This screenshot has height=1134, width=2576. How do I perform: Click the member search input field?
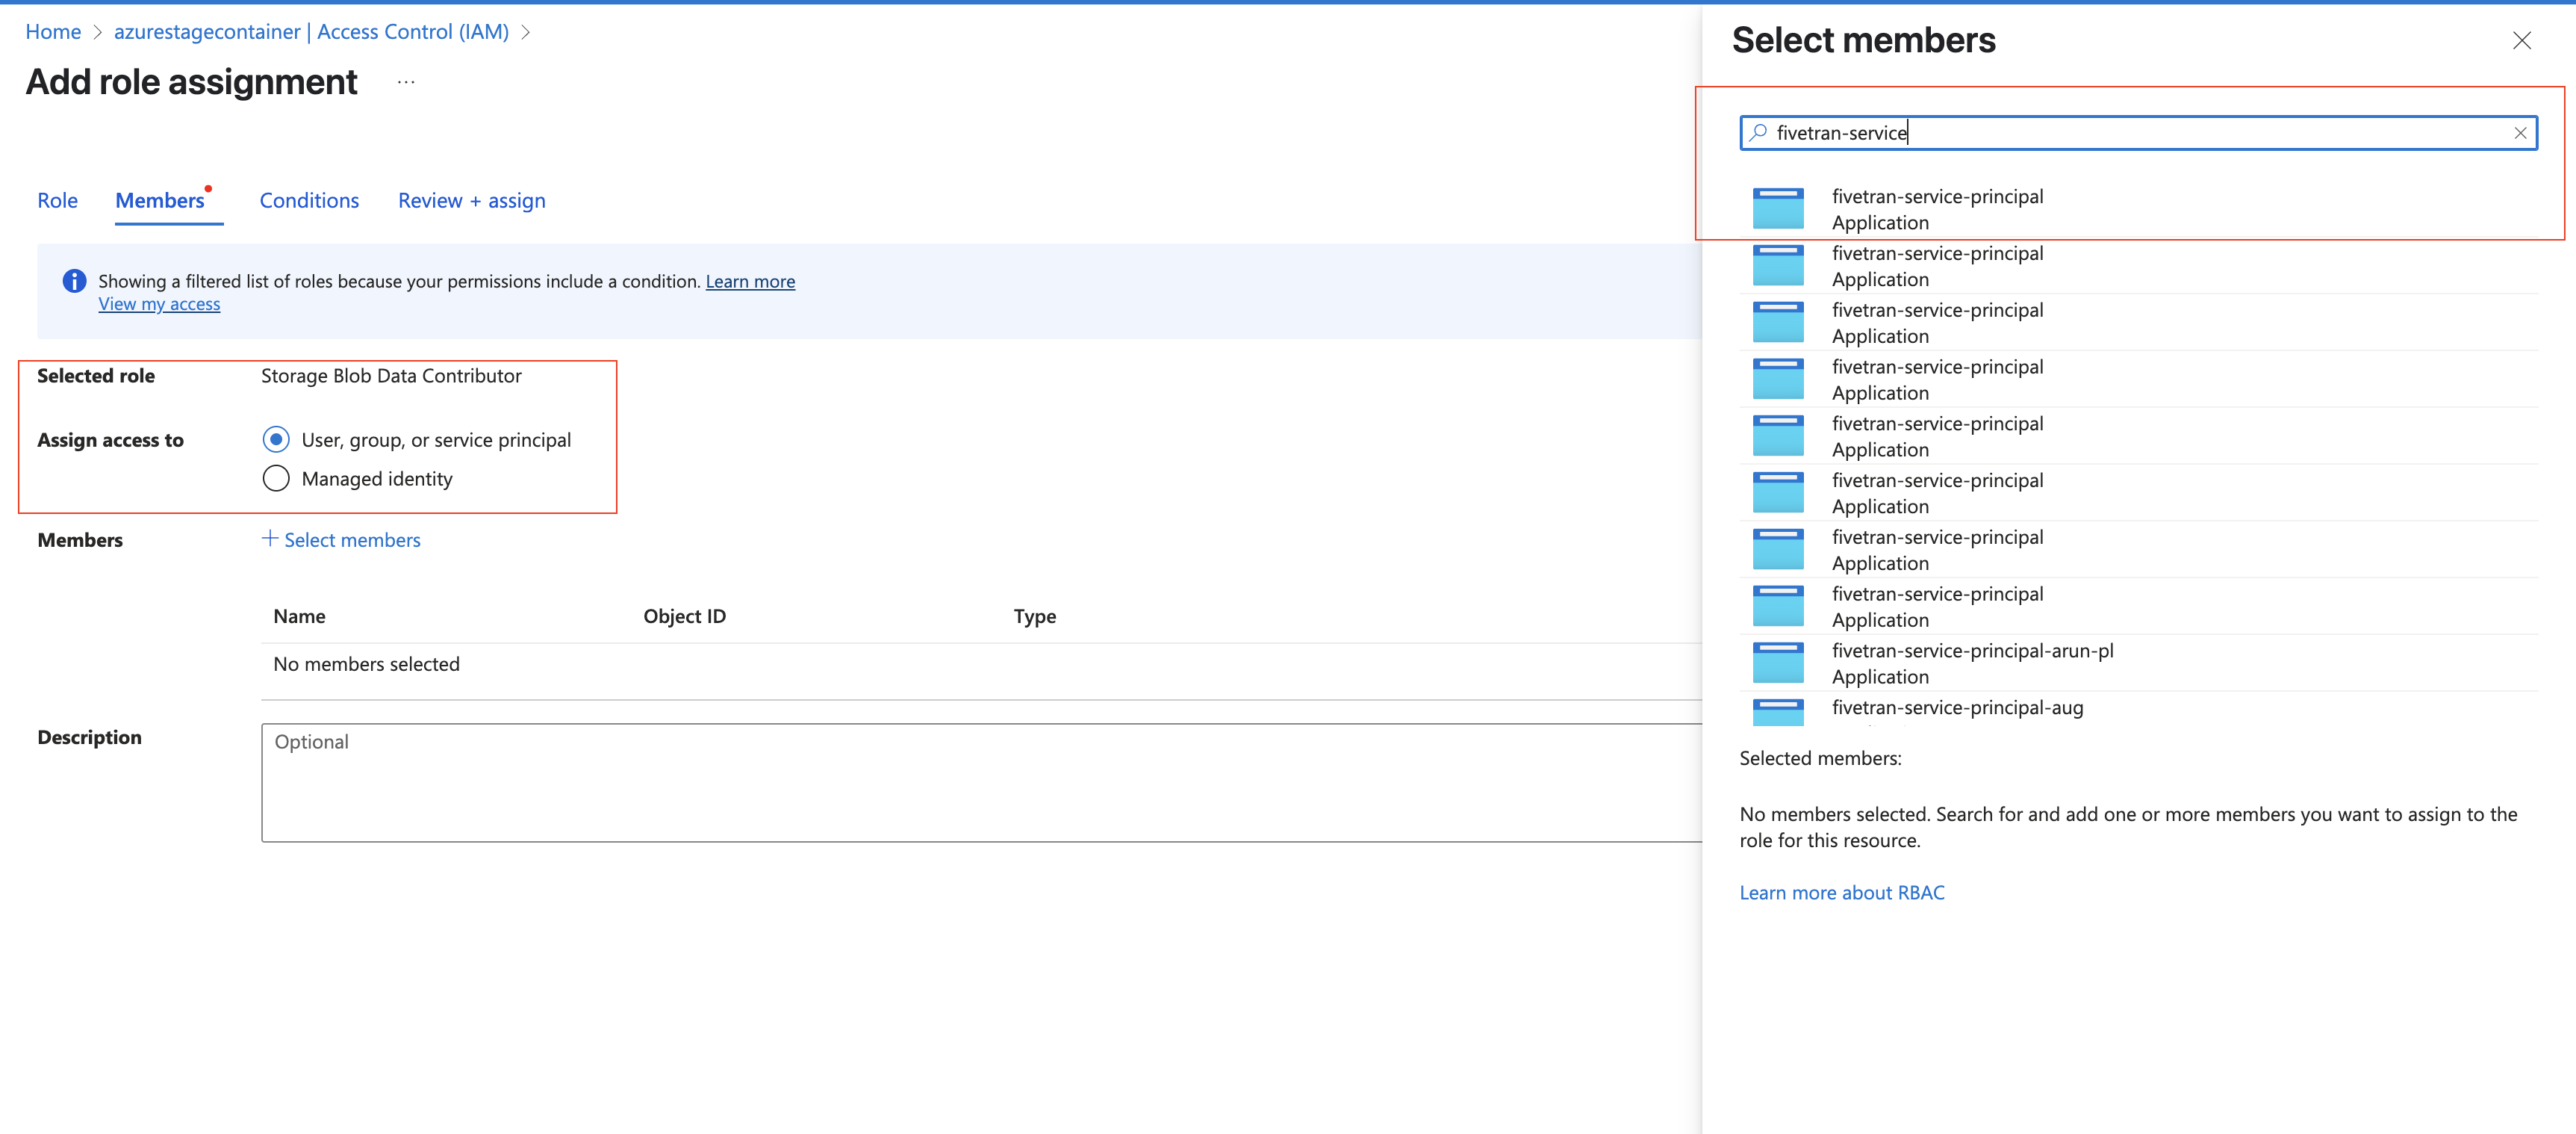coord(2138,133)
